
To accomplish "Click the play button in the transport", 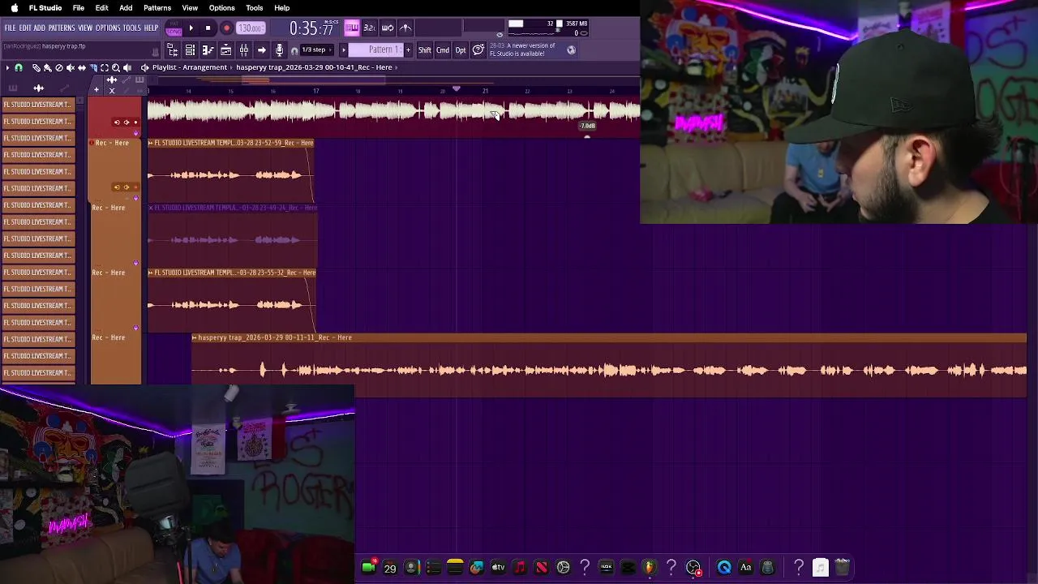I will 191,28.
